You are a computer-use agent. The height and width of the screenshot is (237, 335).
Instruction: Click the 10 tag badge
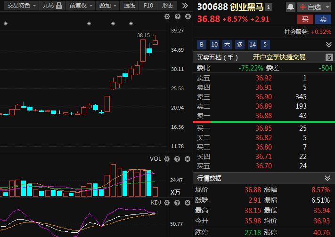point(214,45)
